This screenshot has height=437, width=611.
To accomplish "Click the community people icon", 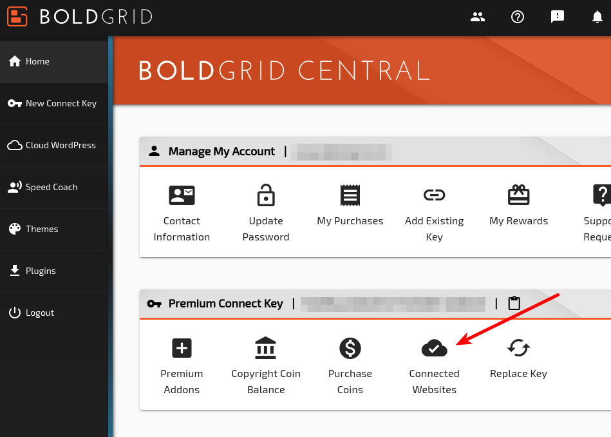I will pyautogui.click(x=478, y=17).
